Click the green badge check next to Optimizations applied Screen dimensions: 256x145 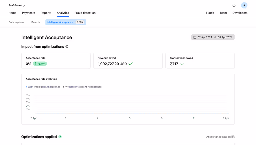(x=60, y=137)
